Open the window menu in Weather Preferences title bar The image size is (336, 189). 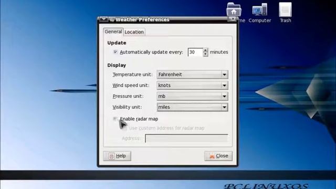(104, 19)
